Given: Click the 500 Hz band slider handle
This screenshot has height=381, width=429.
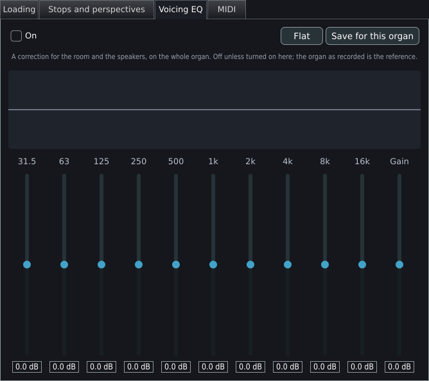Looking at the screenshot, I should click(x=176, y=264).
